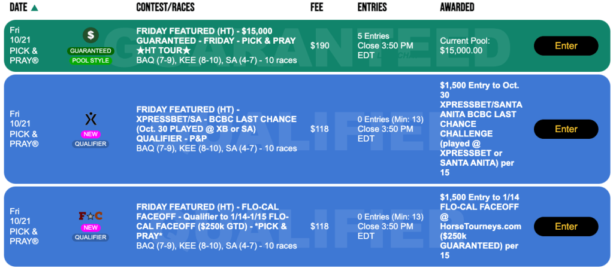Click the NEW badge under Xpressbet logo
The width and height of the screenshot is (613, 268).
pyautogui.click(x=90, y=134)
